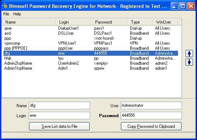Click the move up arrow button
Image resolution: width=197 pixels, height=140 pixels.
(189, 54)
